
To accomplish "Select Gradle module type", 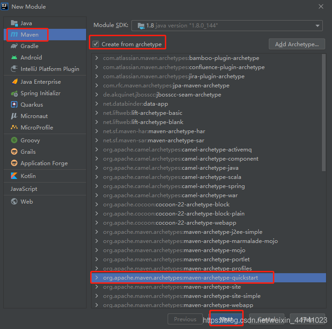I will coord(45,46).
